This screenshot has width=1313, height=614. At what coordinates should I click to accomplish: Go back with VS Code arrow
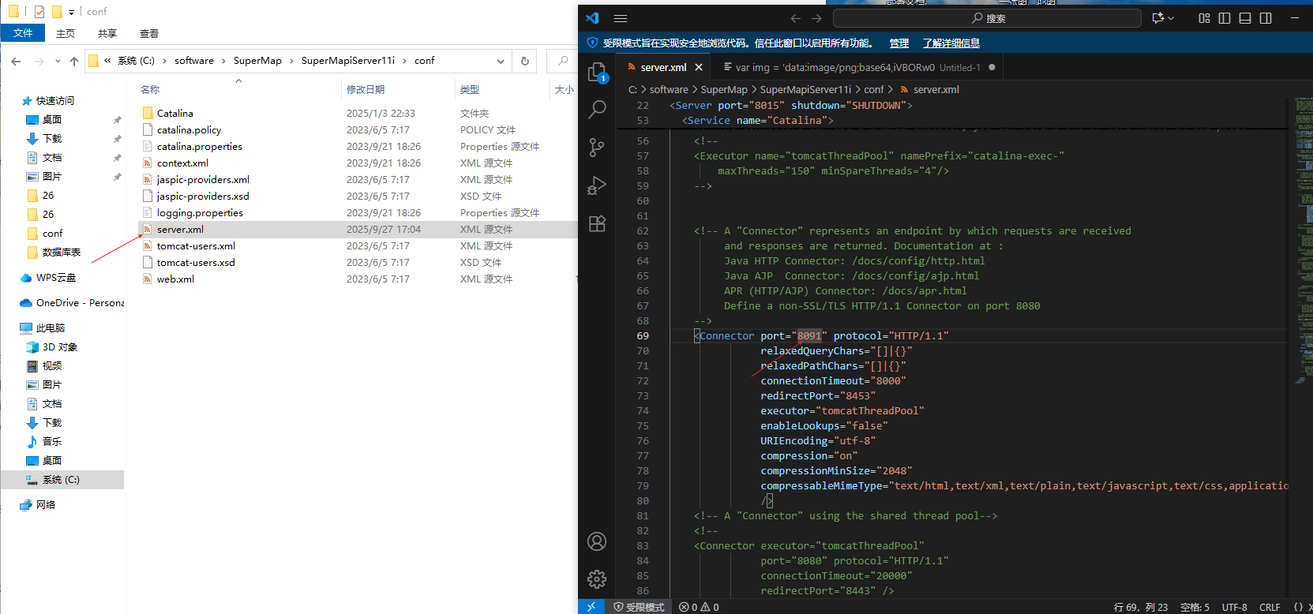point(796,18)
